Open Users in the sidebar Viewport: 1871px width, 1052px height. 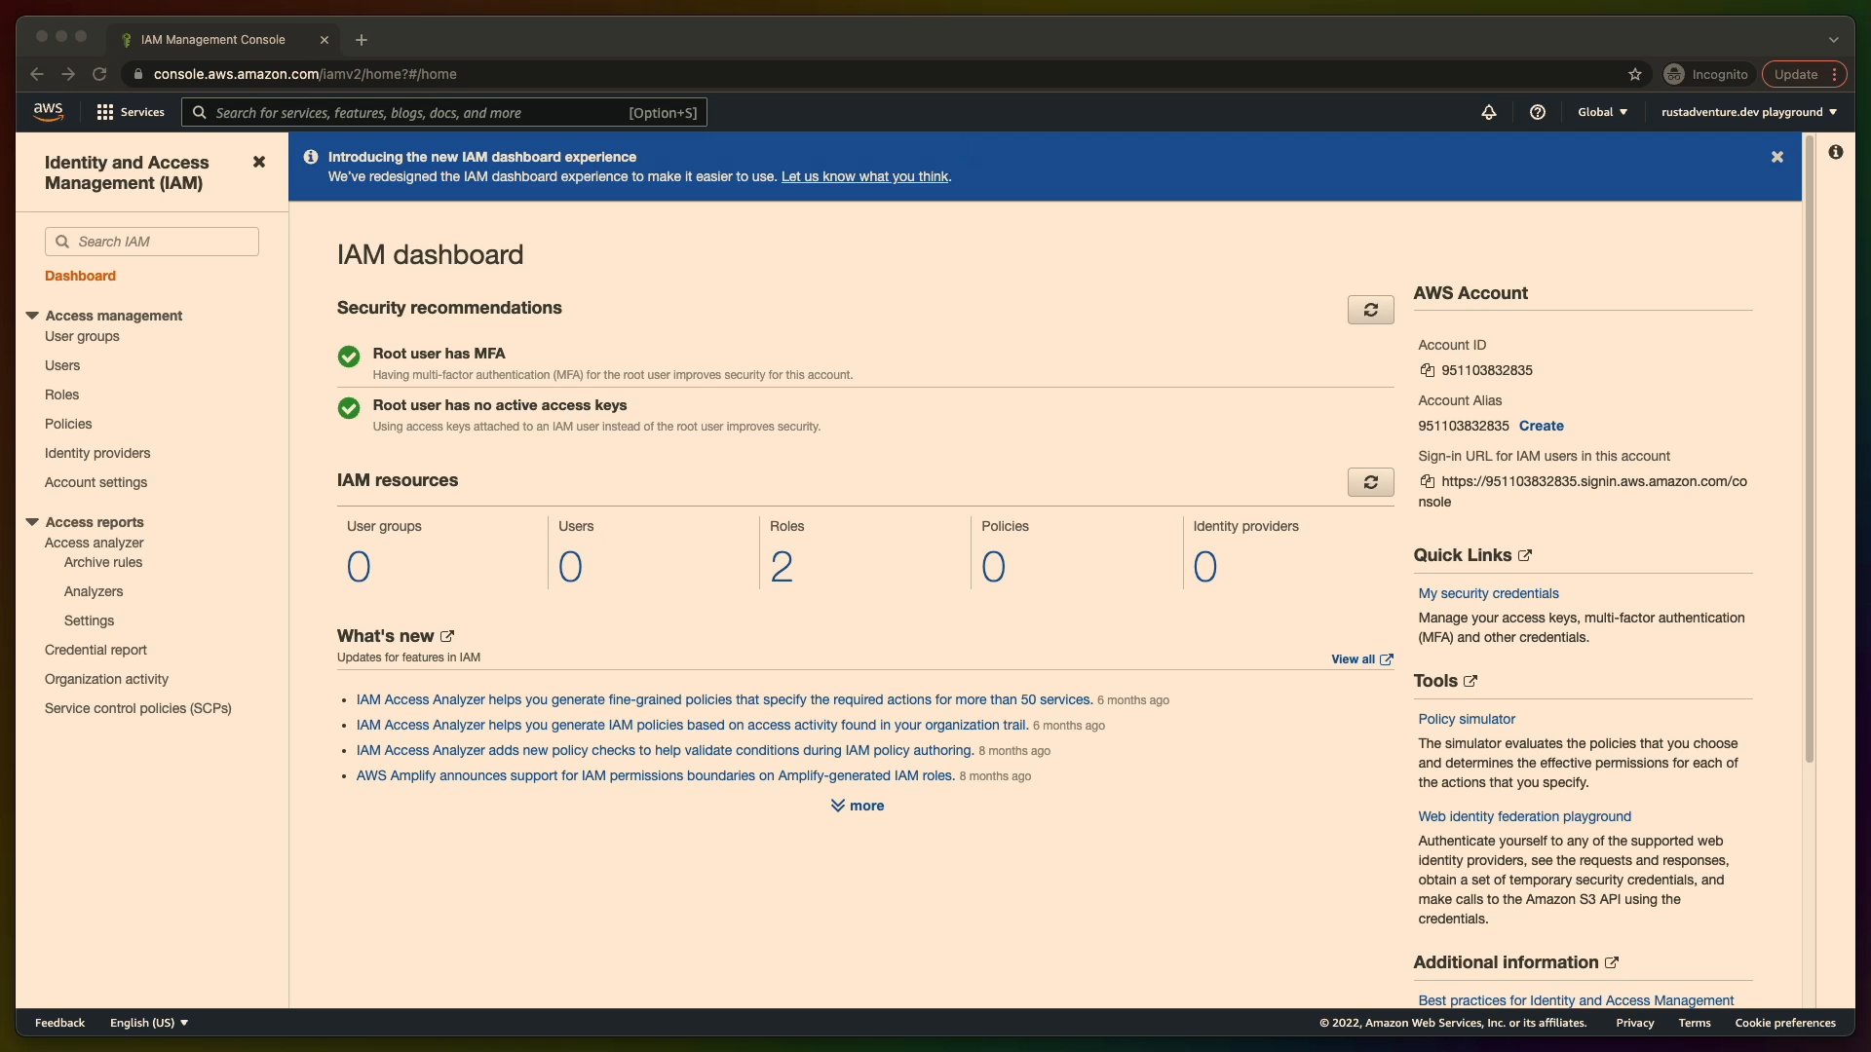click(62, 365)
